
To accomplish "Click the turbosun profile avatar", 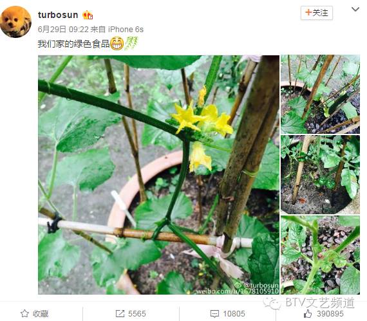I will click(16, 22).
